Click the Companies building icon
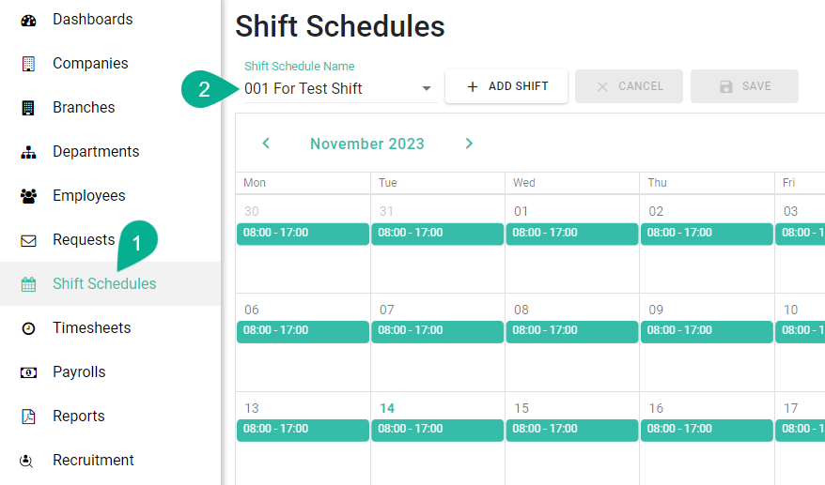825x485 pixels. (28, 64)
